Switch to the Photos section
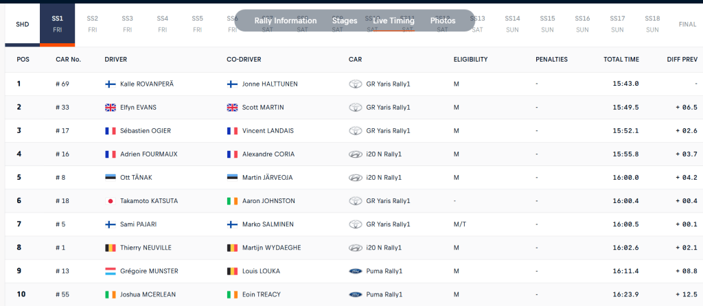This screenshot has height=306, width=703. click(443, 21)
